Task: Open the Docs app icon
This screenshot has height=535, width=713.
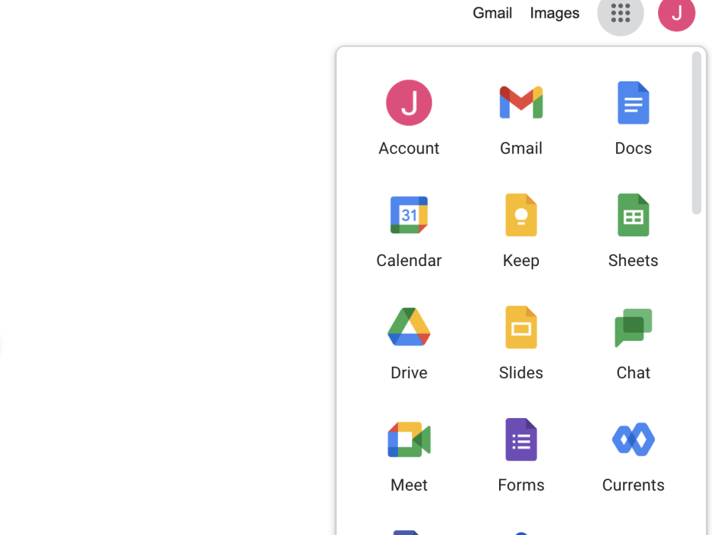Action: click(x=633, y=102)
